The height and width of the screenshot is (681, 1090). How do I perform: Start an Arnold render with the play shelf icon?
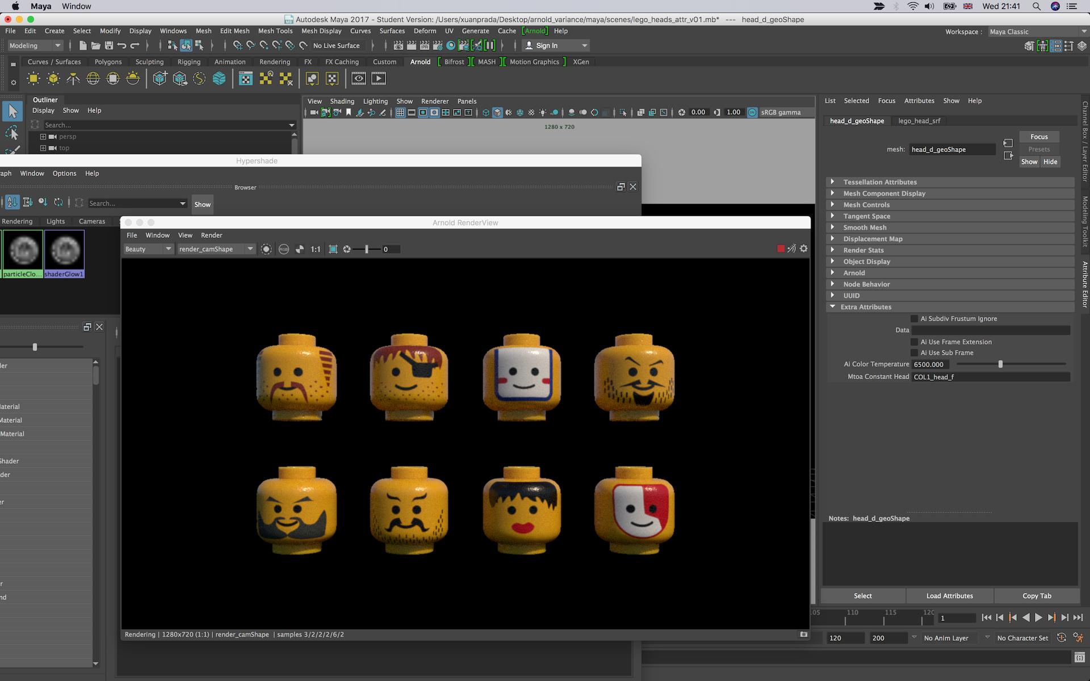coord(379,79)
